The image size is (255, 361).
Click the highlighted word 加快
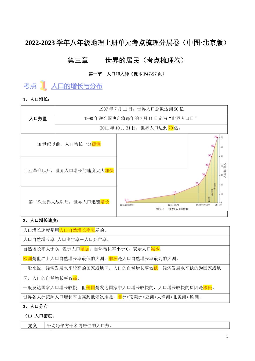click(x=109, y=171)
